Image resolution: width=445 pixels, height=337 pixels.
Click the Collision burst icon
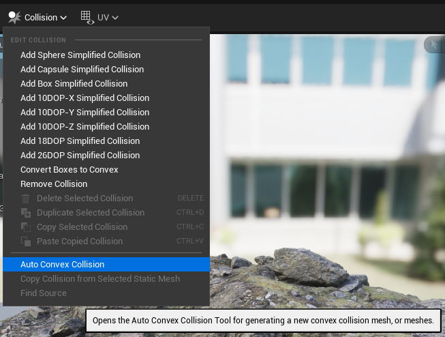14,18
